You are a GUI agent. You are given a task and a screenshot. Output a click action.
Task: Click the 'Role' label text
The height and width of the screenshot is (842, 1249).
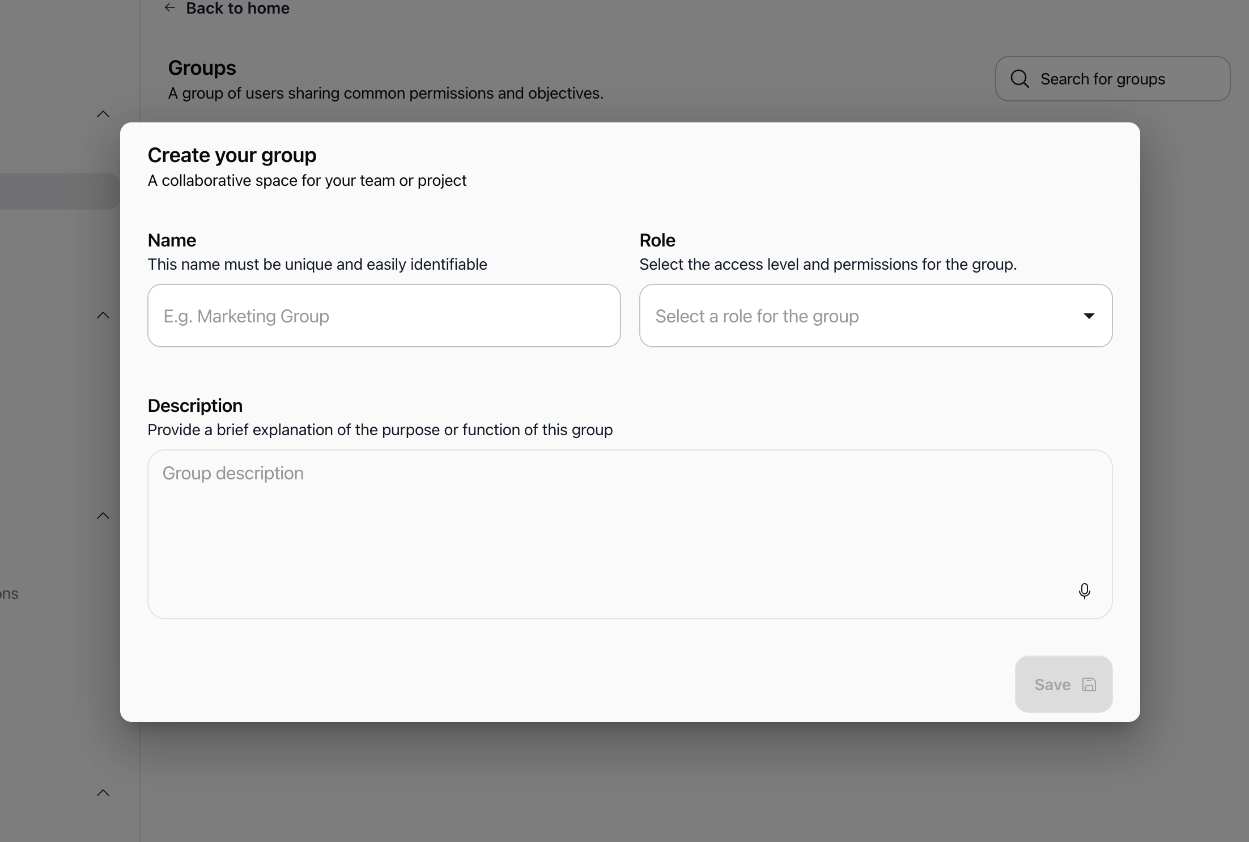click(657, 240)
